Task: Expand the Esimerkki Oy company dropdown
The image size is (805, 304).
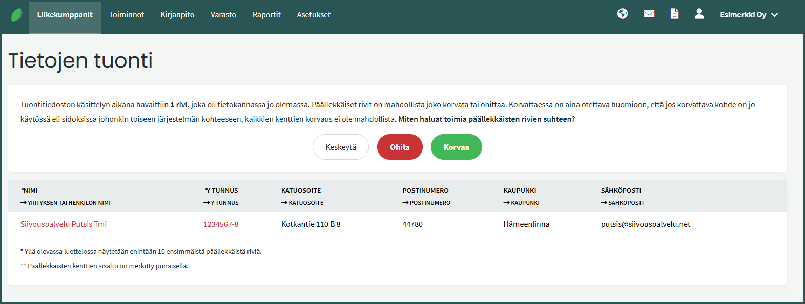Action: (749, 15)
